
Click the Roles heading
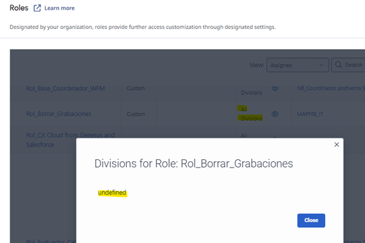tap(19, 8)
